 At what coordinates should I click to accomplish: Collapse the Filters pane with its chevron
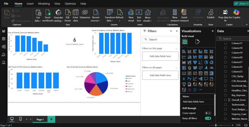point(177,31)
